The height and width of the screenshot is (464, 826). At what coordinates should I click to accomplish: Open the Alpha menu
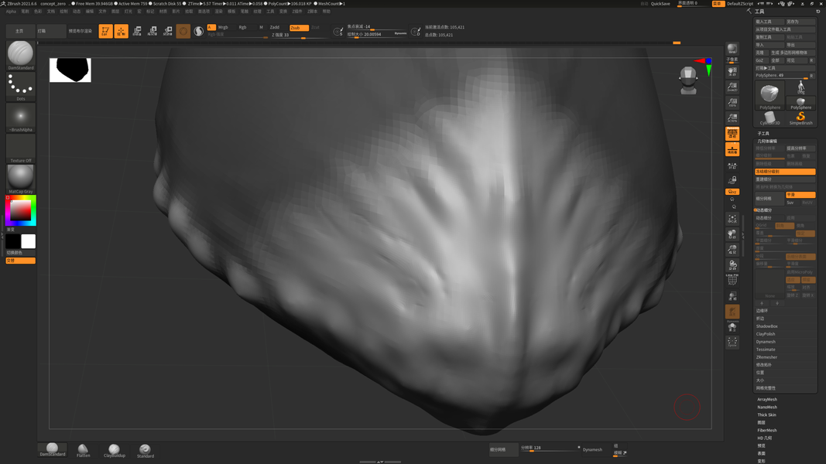pyautogui.click(x=11, y=11)
